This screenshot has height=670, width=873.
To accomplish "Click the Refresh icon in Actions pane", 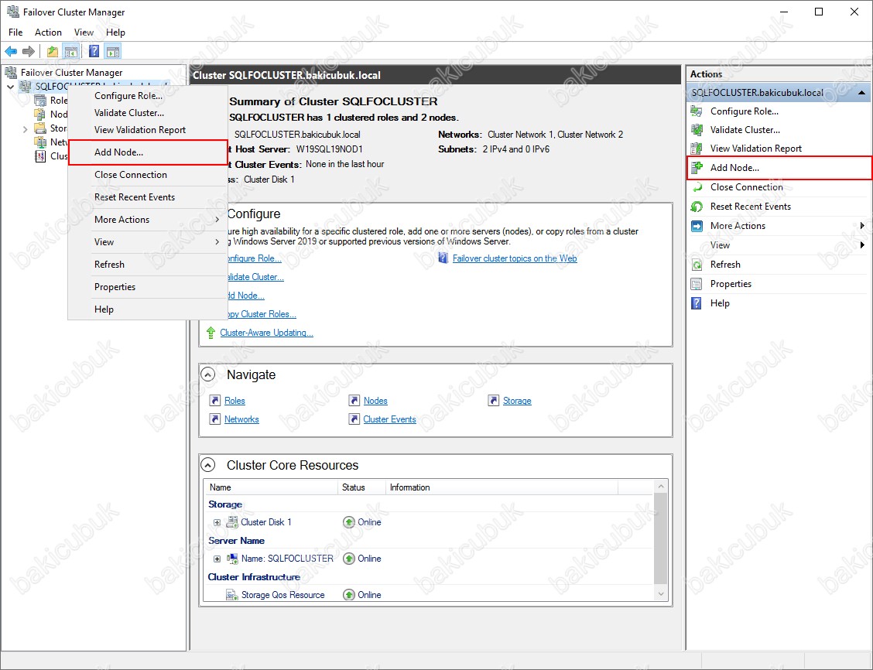I will (x=697, y=265).
